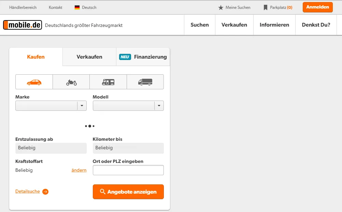Open the Kilometer bis dropdown
The height and width of the screenshot is (212, 342).
(128, 148)
